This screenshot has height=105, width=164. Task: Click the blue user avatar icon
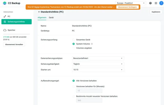[x=161, y=3]
